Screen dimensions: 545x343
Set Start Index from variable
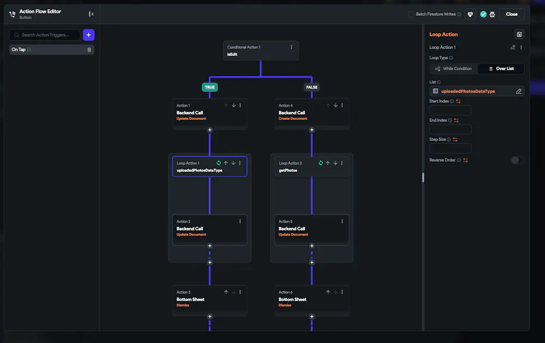tap(458, 101)
